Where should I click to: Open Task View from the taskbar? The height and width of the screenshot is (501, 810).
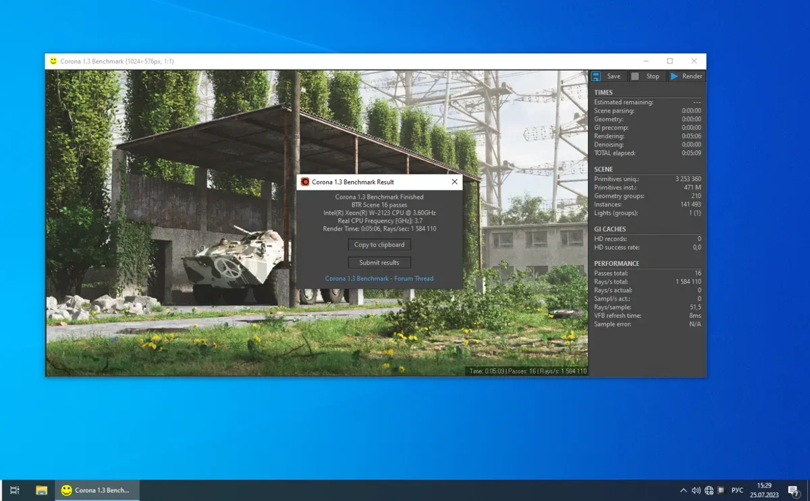click(x=15, y=490)
